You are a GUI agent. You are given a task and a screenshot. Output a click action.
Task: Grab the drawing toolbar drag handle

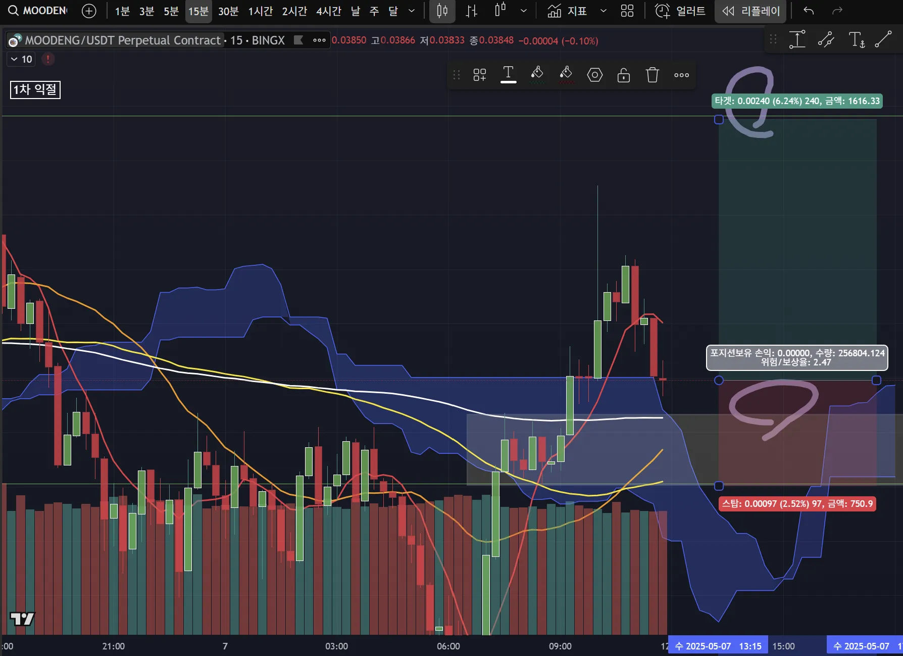457,75
